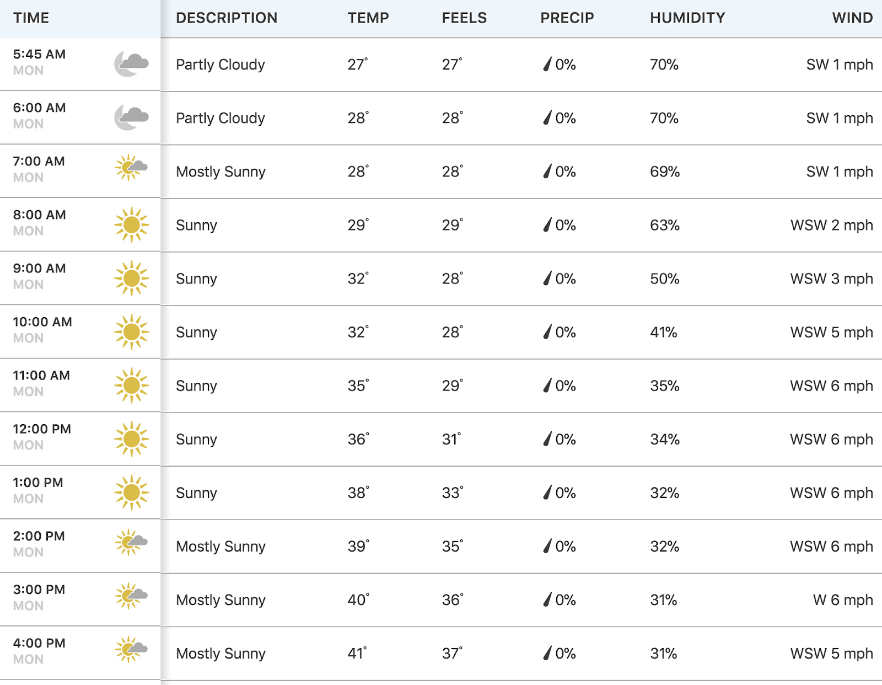The image size is (882, 685).
Task: Click the HUMIDITY column header
Action: [687, 18]
